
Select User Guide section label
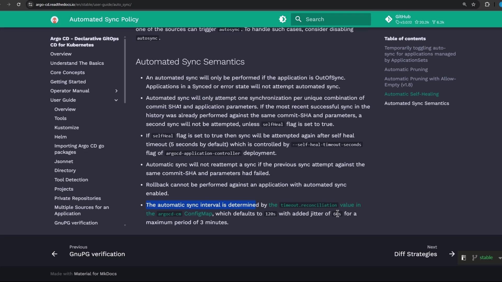point(63,100)
